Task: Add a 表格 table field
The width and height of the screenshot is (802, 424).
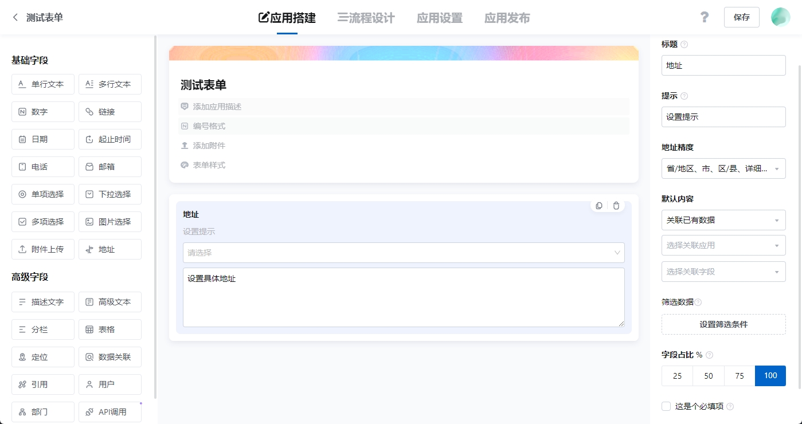Action: point(109,329)
